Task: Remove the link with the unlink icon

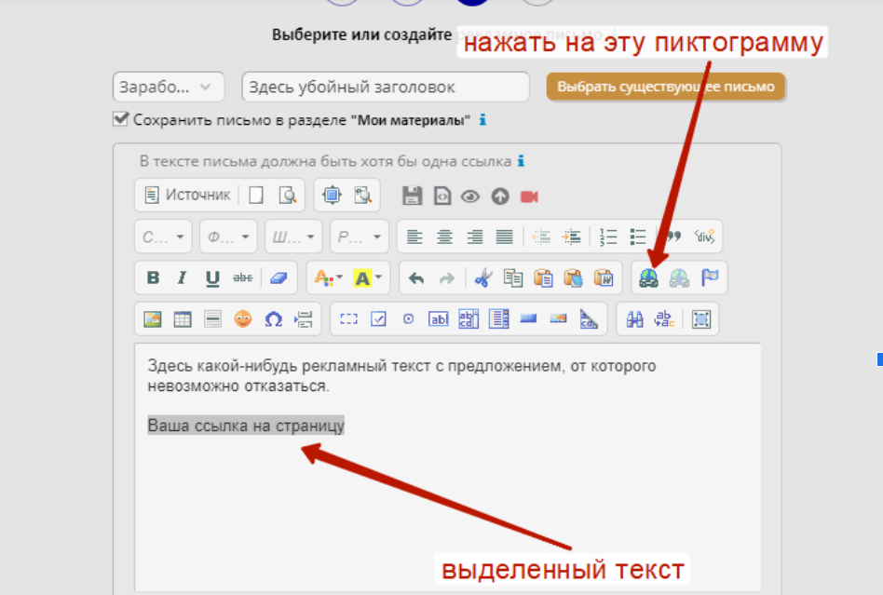Action: pyautogui.click(x=679, y=278)
